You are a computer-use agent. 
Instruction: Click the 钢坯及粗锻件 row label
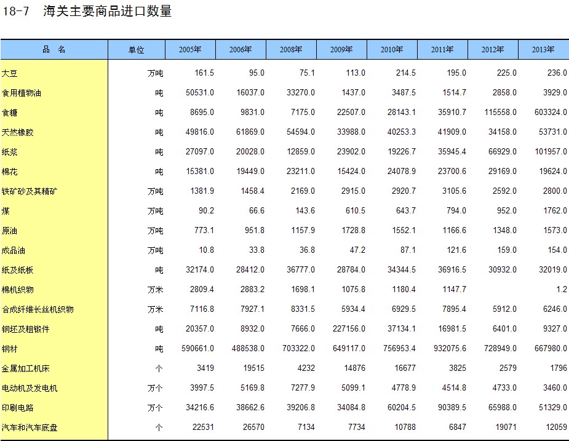(25, 329)
